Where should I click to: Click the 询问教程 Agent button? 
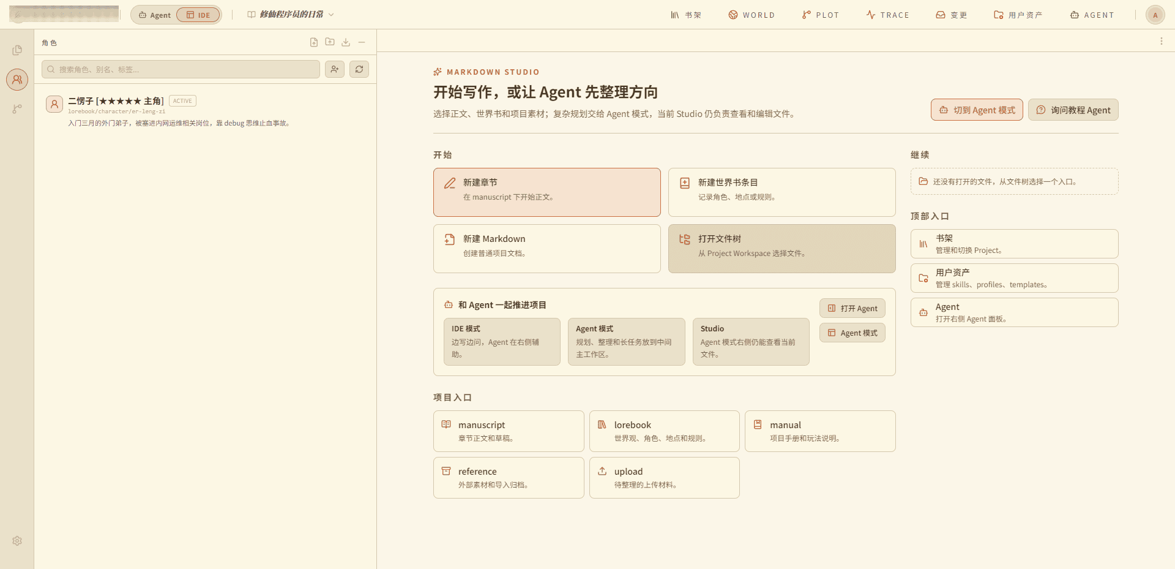coord(1073,110)
